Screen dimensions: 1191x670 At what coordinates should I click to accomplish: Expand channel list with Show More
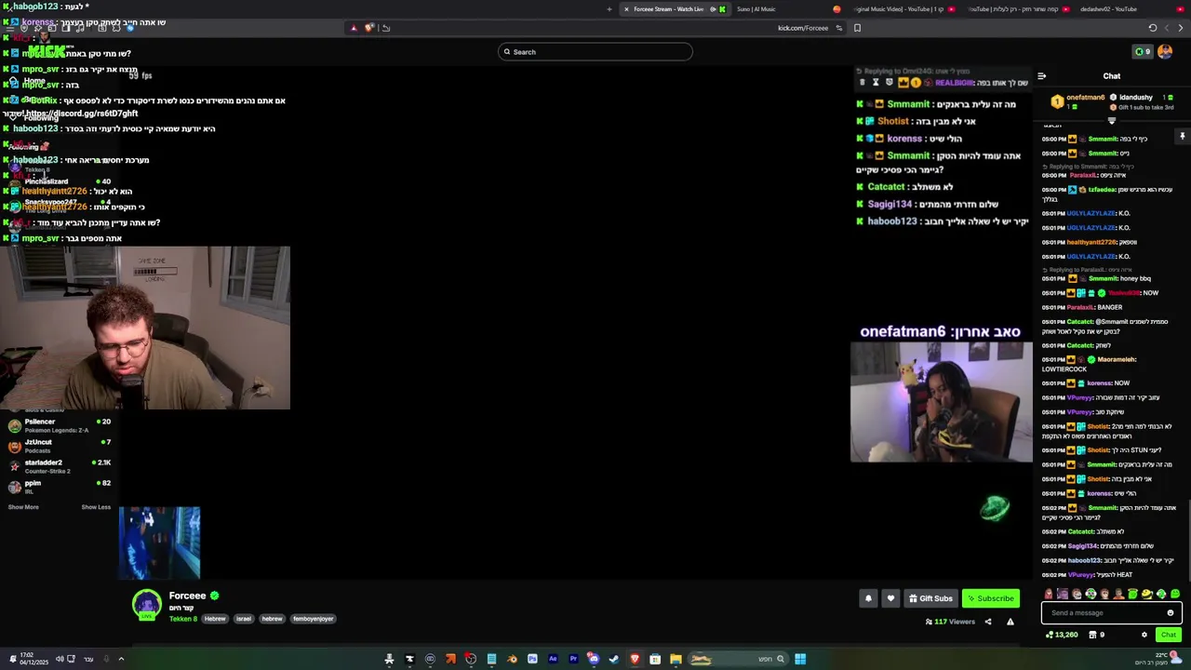(x=23, y=507)
